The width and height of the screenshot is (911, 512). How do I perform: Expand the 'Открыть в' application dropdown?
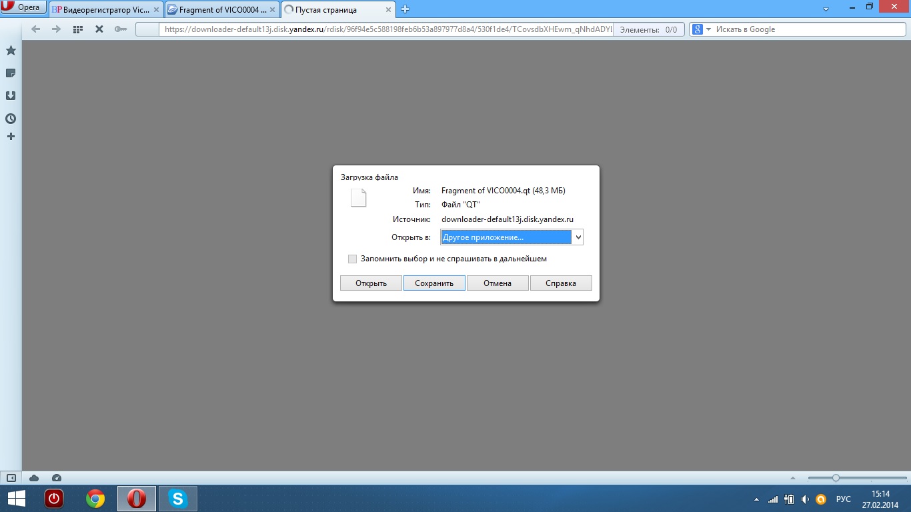pyautogui.click(x=578, y=237)
